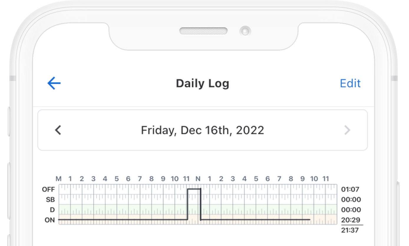Viewport: 409px width, 246px height.
Task: Tap the ON total time 20:29
Action: (x=351, y=220)
